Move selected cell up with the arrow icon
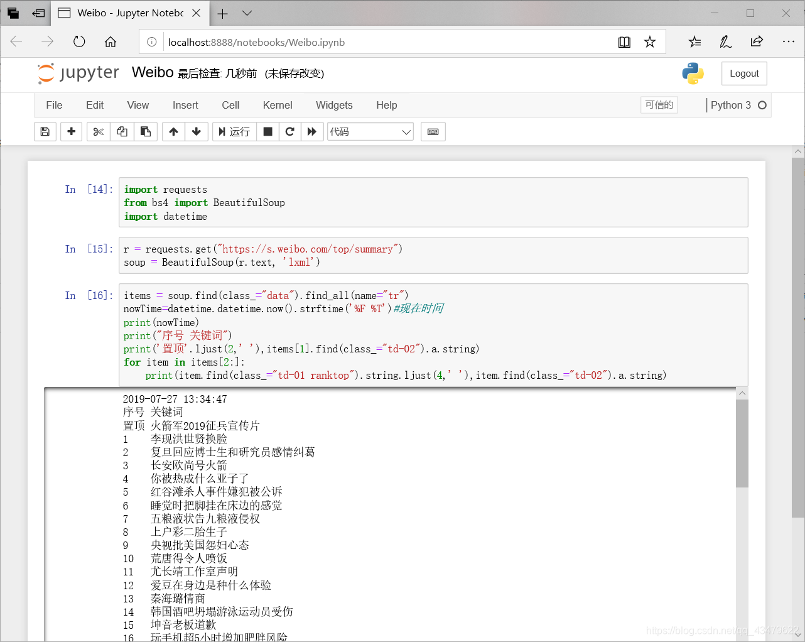This screenshot has height=642, width=805. tap(174, 131)
